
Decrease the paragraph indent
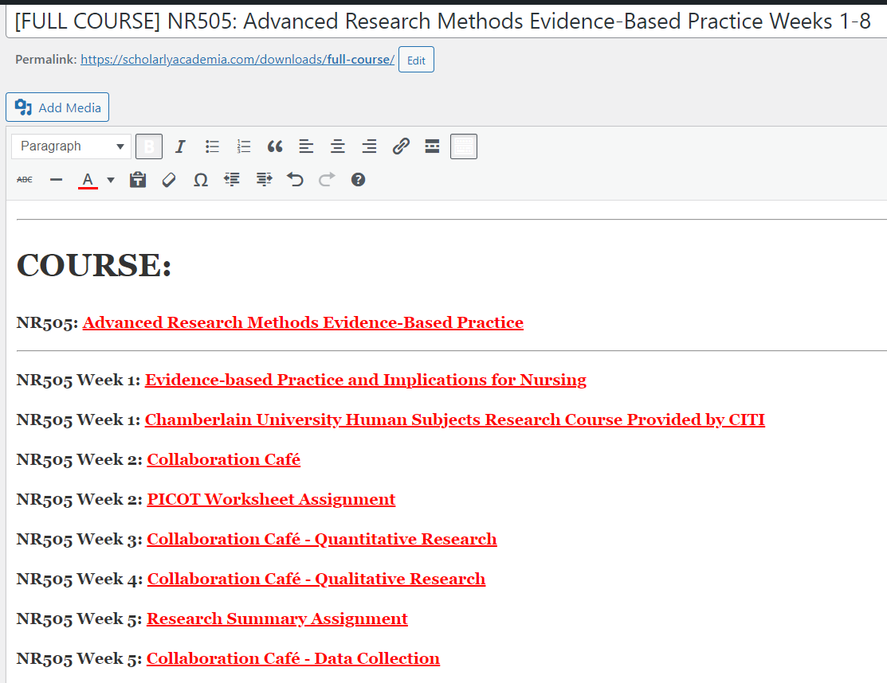[232, 180]
